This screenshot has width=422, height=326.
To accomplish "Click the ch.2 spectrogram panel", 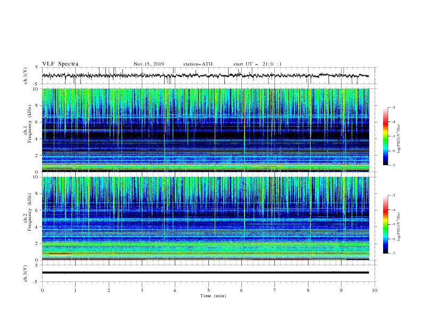I will [206, 218].
